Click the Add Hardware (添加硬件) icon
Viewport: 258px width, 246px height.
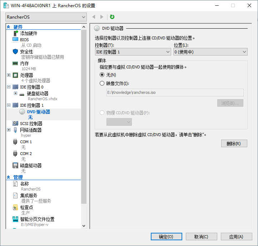point(15,33)
